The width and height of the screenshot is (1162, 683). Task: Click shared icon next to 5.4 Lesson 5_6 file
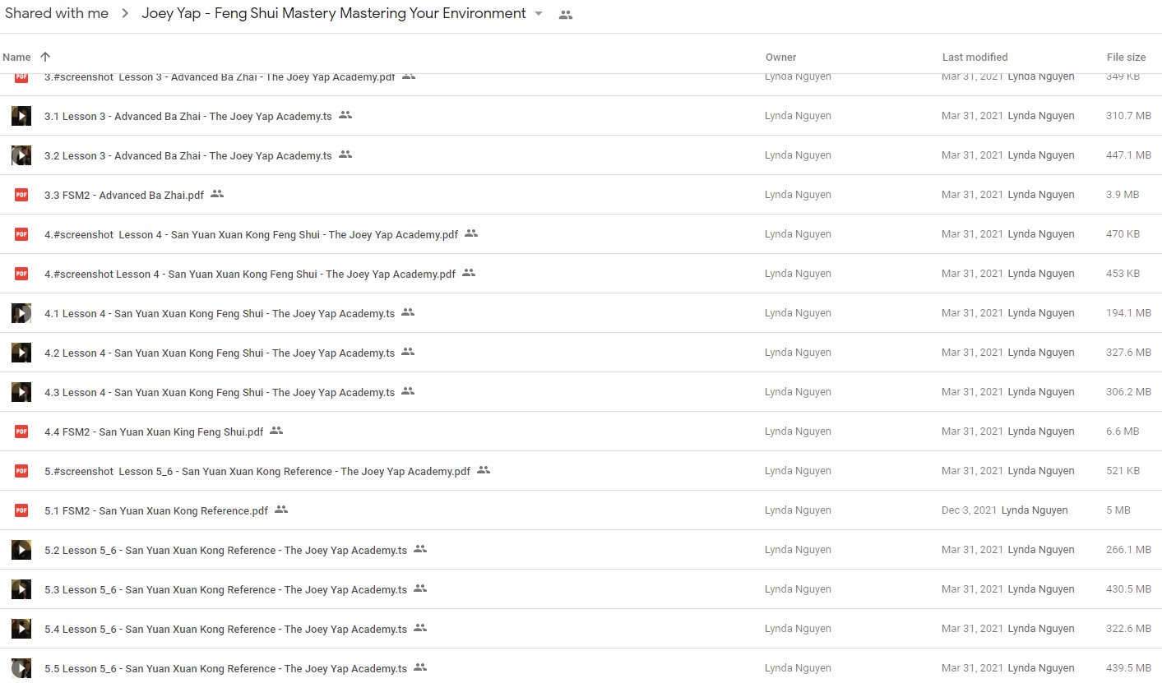click(x=420, y=628)
